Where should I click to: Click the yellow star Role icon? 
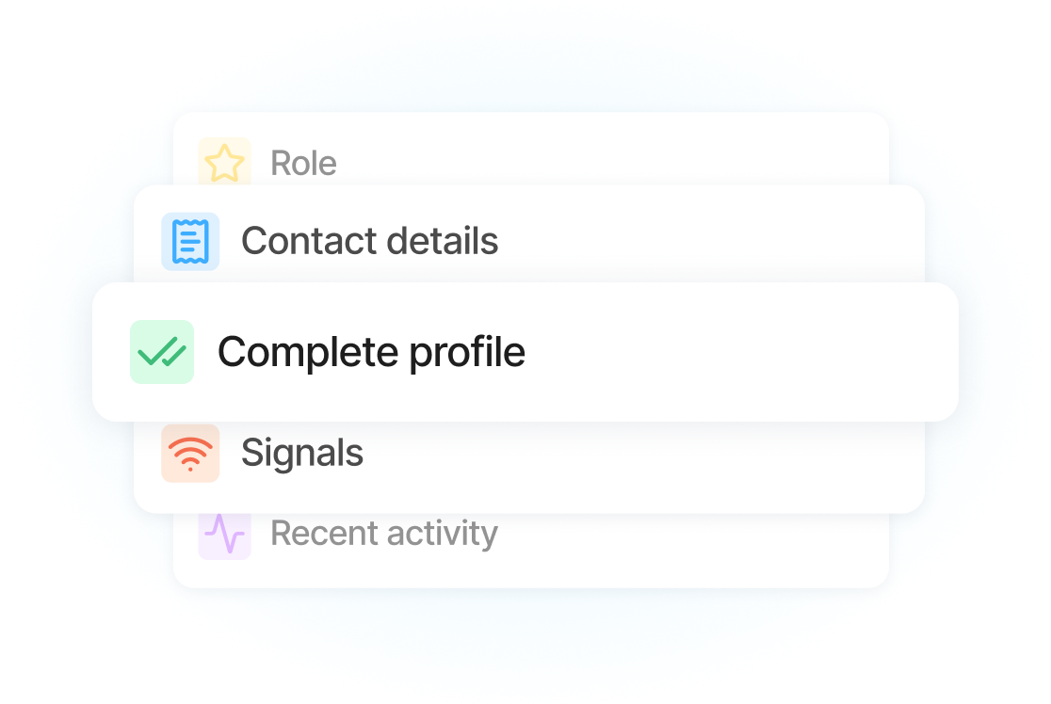(x=224, y=163)
